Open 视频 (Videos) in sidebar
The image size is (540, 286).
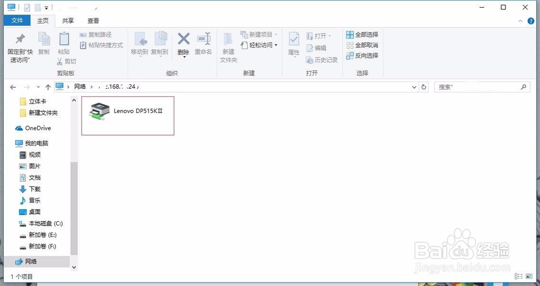30,155
